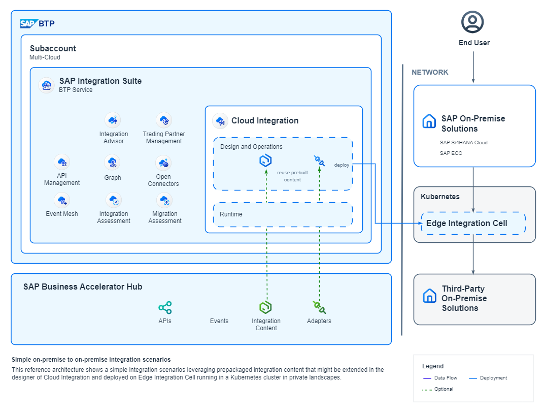Click the Edge Integration Cell box
The image size is (546, 413).
[x=473, y=224]
